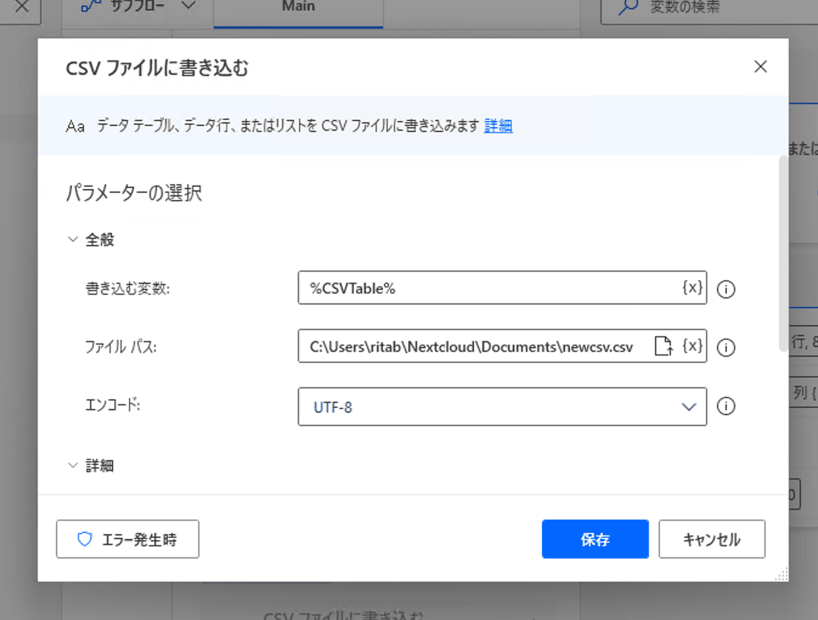Show info tooltip for ファイル パス
This screenshot has height=620, width=818.
(x=726, y=348)
